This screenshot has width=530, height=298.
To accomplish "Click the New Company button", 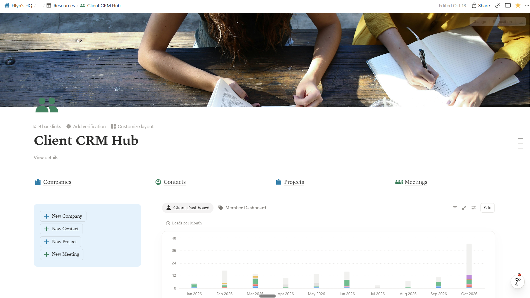I will 63,216.
